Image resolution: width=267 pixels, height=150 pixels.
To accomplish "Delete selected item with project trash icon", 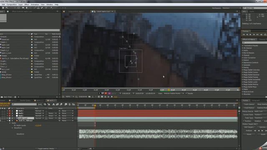I will click(x=15, y=97).
